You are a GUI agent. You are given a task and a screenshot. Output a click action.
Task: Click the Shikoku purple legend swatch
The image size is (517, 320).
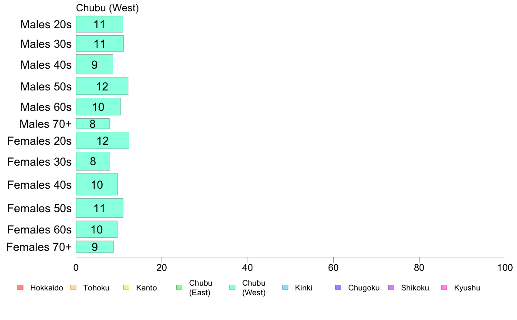[391, 287]
